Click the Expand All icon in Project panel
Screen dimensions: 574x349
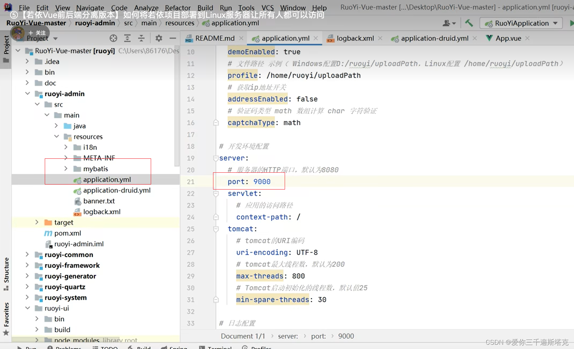[x=127, y=38]
